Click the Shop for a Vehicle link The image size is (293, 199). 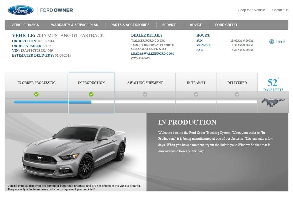(x=252, y=10)
